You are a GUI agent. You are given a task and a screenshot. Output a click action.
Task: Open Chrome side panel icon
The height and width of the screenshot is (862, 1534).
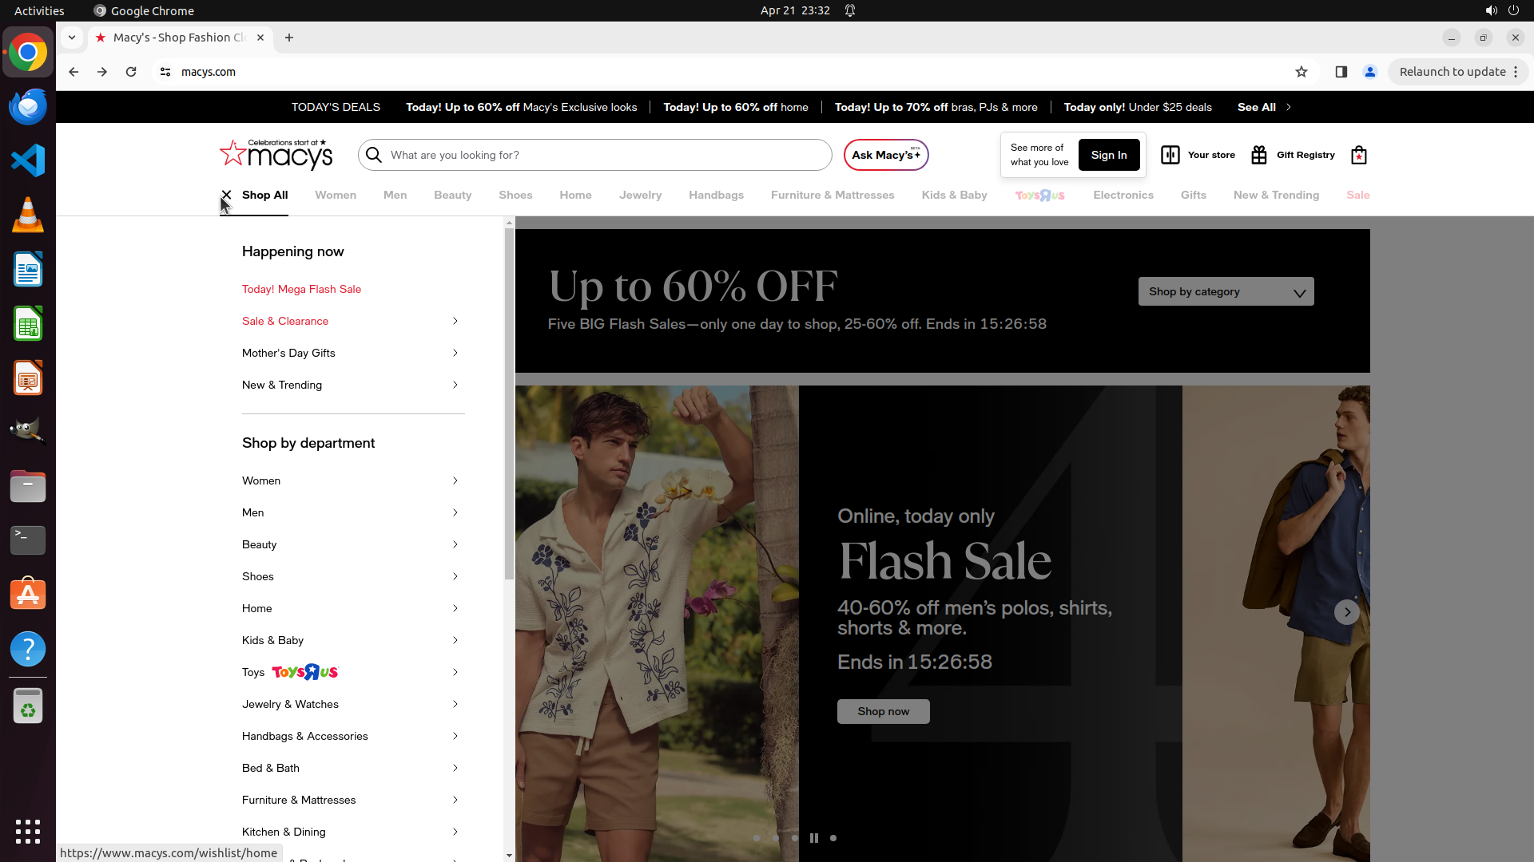click(x=1341, y=72)
